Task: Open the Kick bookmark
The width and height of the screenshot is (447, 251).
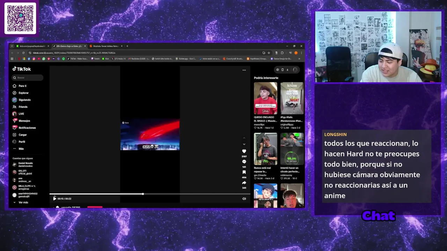Action: 105,59
